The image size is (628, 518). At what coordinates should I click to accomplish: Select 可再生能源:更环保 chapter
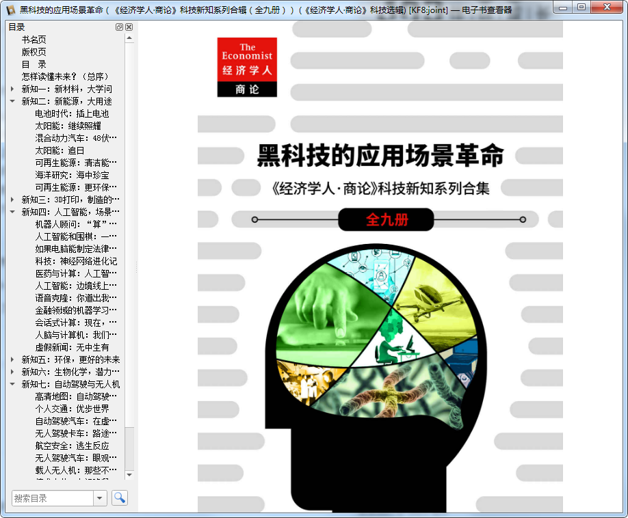(x=76, y=187)
